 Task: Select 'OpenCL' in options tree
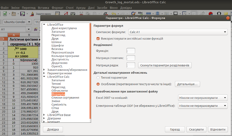pyautogui.click(x=57, y=66)
